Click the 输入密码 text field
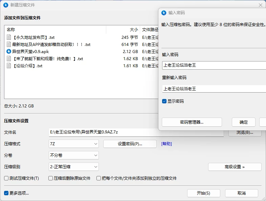The width and height of the screenshot is (266, 201). 214,65
